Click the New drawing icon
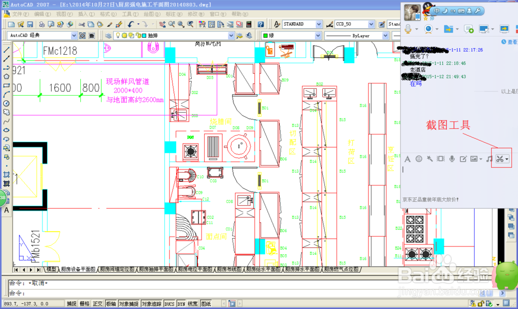 [11, 24]
